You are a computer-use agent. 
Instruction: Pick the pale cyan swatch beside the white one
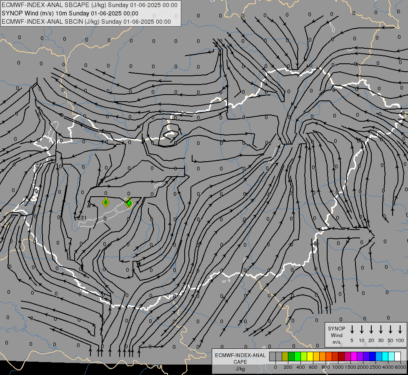click(x=391, y=356)
